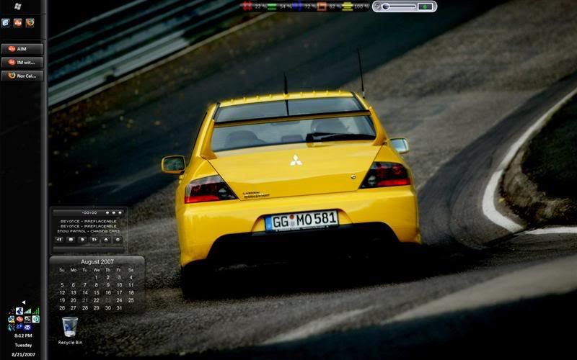Click the orange 82% system meter icon
Image resolution: width=577 pixels, height=360 pixels.
[x=322, y=6]
